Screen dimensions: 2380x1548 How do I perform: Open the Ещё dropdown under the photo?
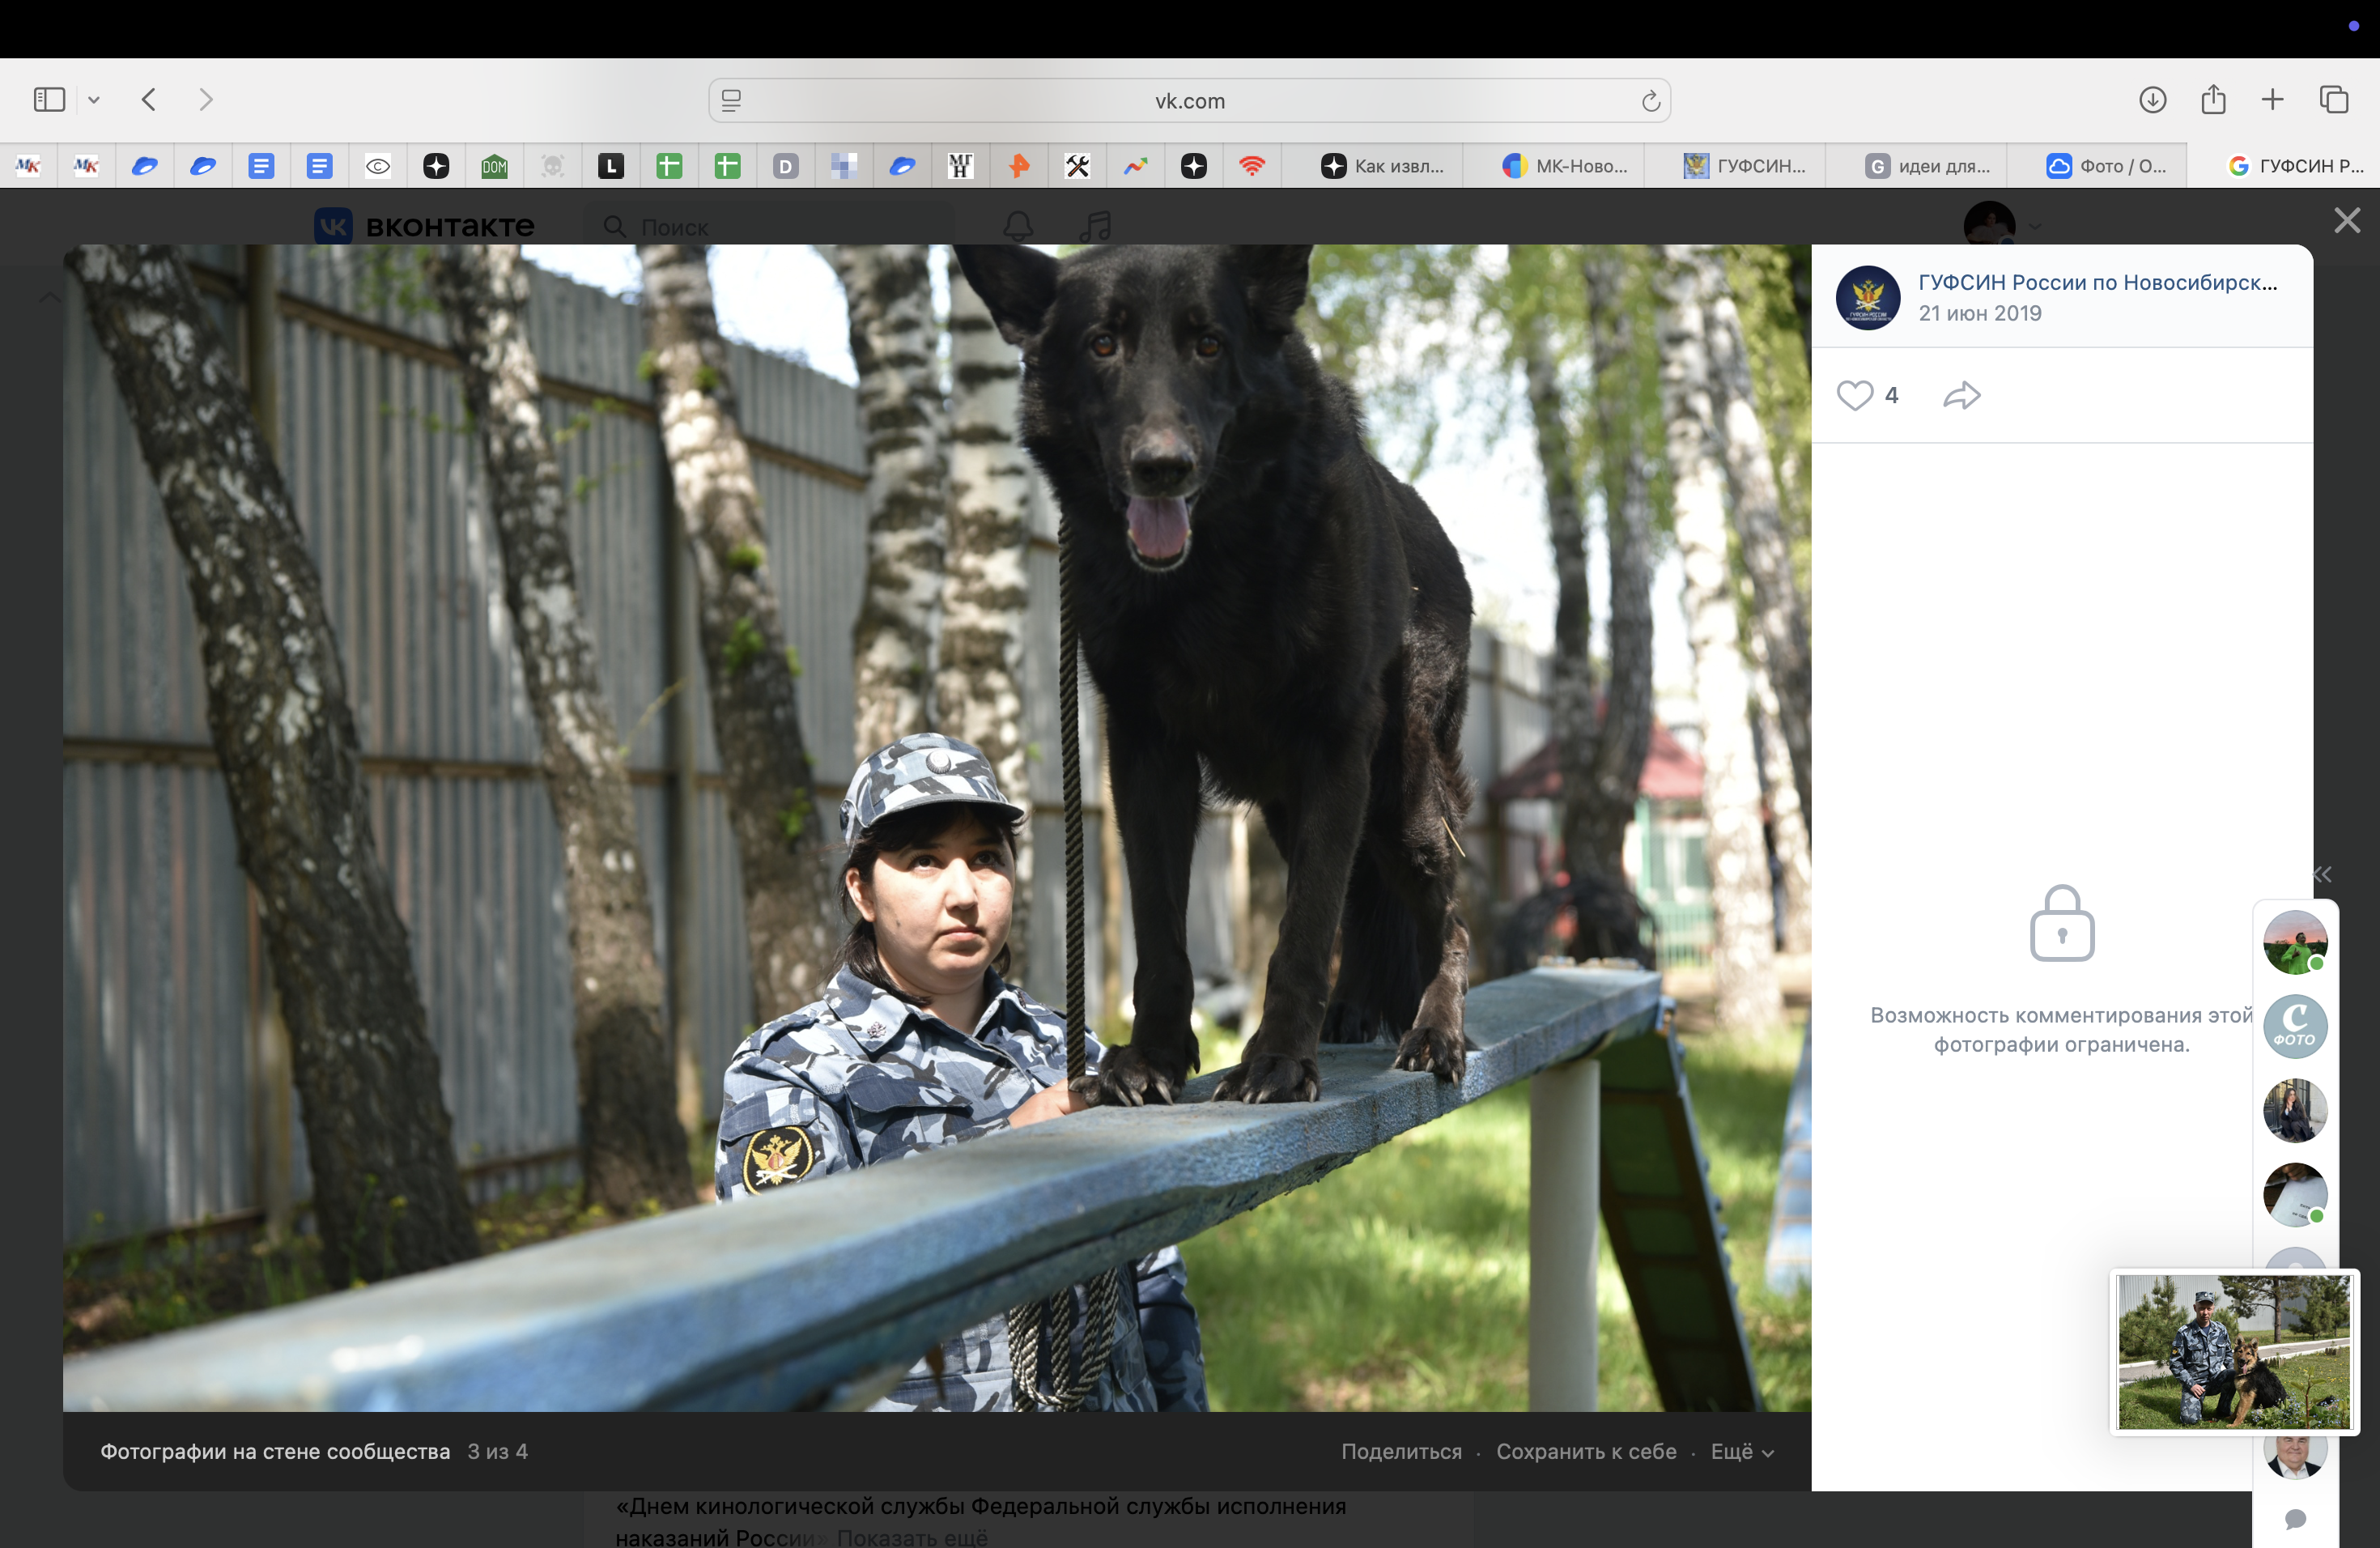(x=1741, y=1451)
